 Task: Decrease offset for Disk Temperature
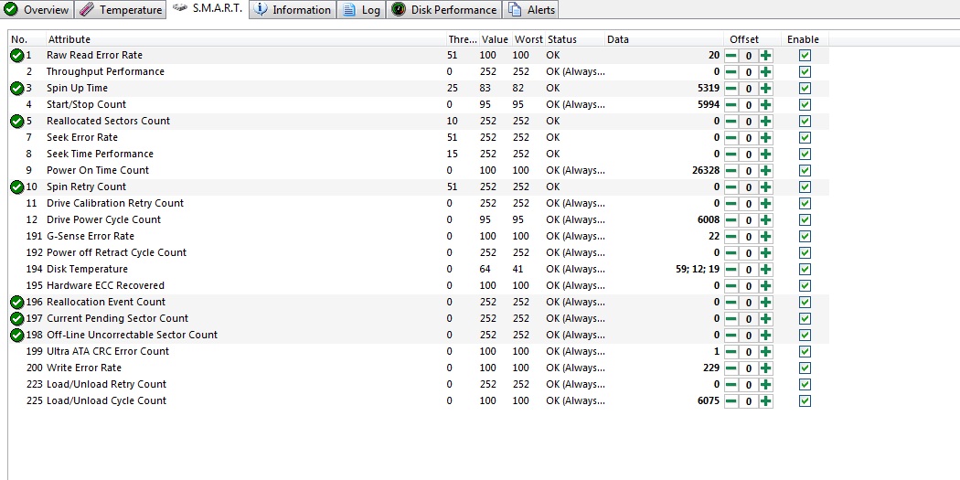pyautogui.click(x=731, y=270)
